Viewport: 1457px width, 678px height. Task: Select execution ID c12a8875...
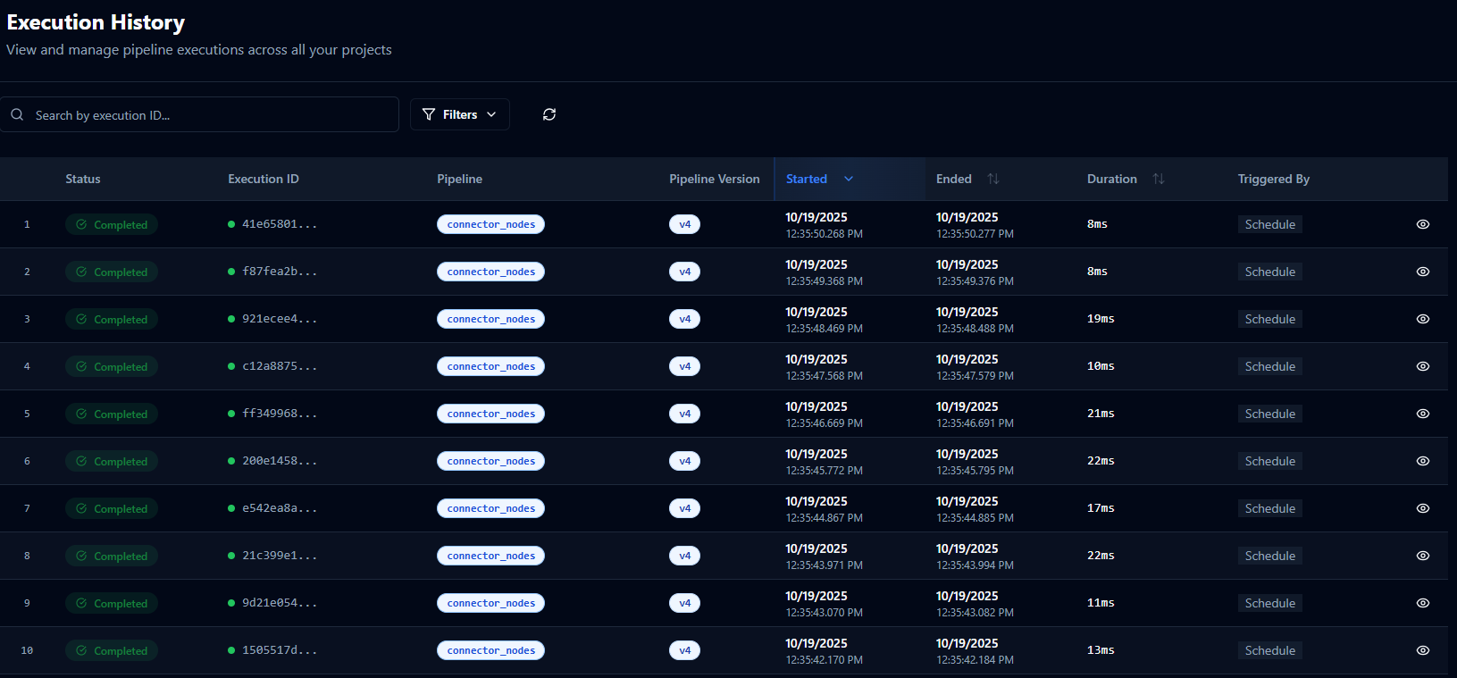coord(280,366)
